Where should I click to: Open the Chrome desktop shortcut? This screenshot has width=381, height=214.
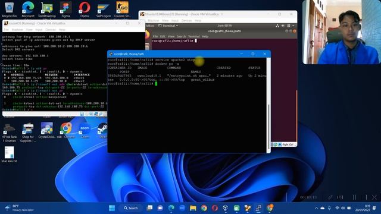coord(65,131)
